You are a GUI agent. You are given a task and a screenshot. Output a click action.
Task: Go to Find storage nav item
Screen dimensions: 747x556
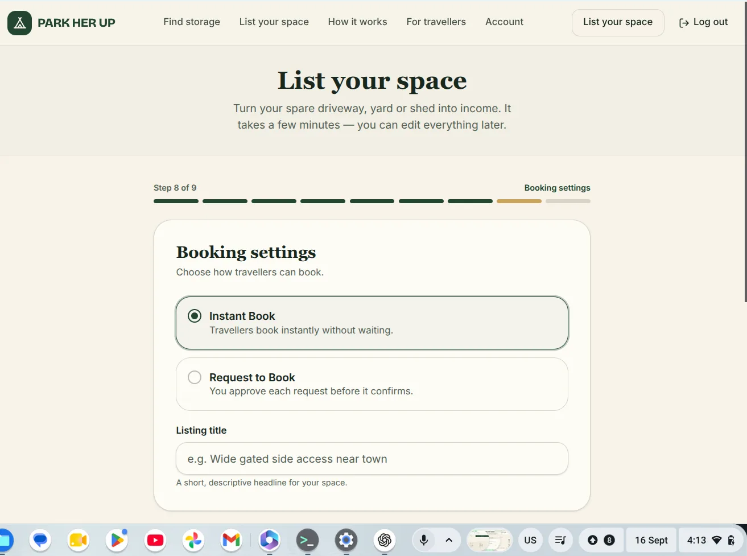click(x=192, y=22)
